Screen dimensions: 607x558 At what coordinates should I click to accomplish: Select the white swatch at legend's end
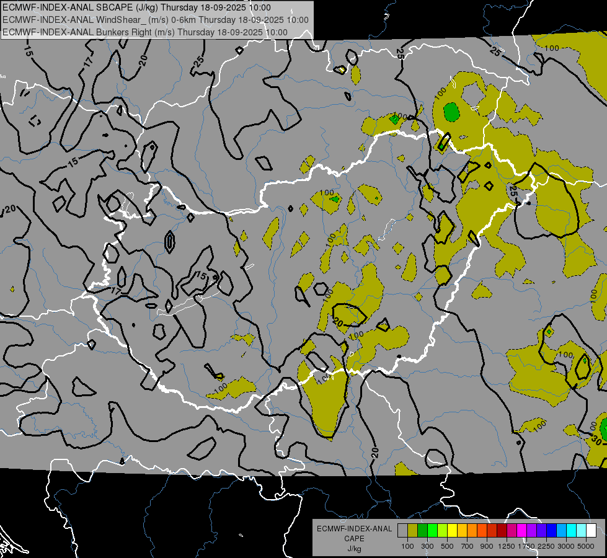click(591, 531)
